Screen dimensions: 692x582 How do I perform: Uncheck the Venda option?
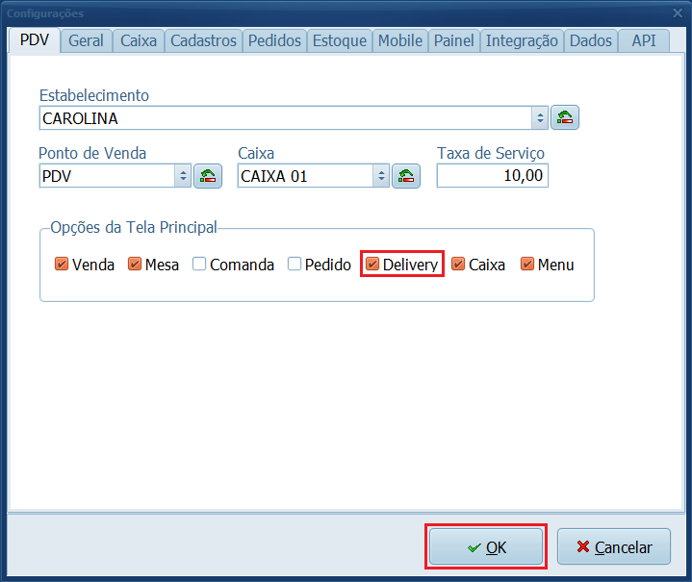pyautogui.click(x=62, y=265)
